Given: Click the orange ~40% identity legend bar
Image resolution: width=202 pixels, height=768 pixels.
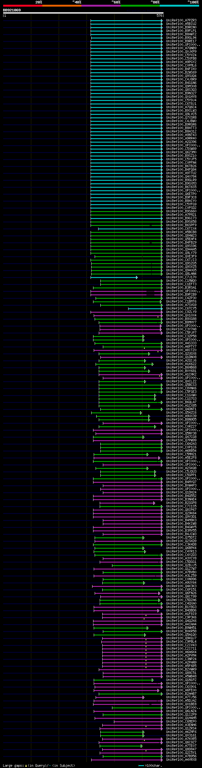Looking at the screenshot, I should [62, 6].
